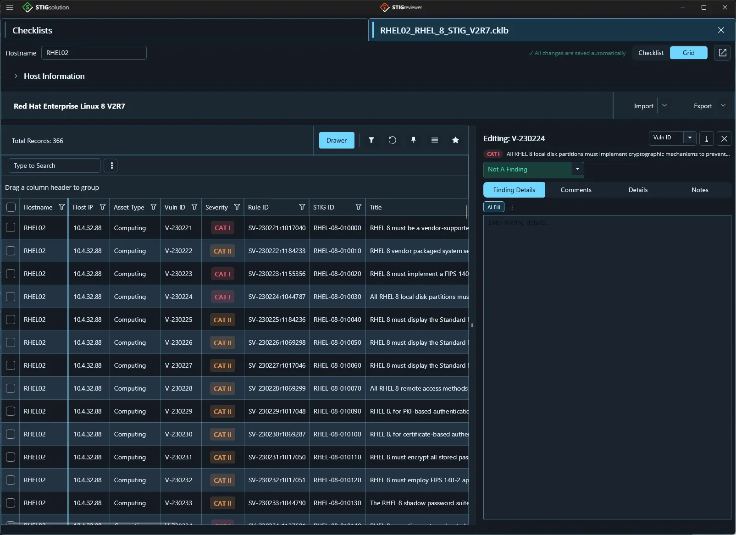Check the box for row V-230225
Viewport: 736px width, 535px height.
(11, 319)
